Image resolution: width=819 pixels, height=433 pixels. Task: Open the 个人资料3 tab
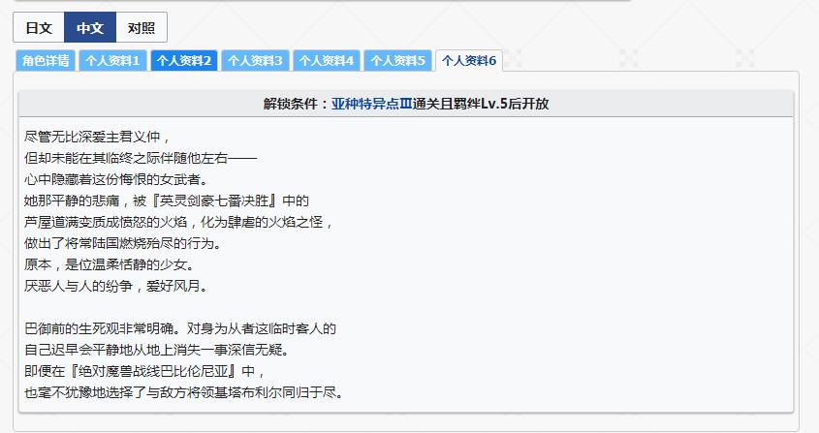pos(256,61)
